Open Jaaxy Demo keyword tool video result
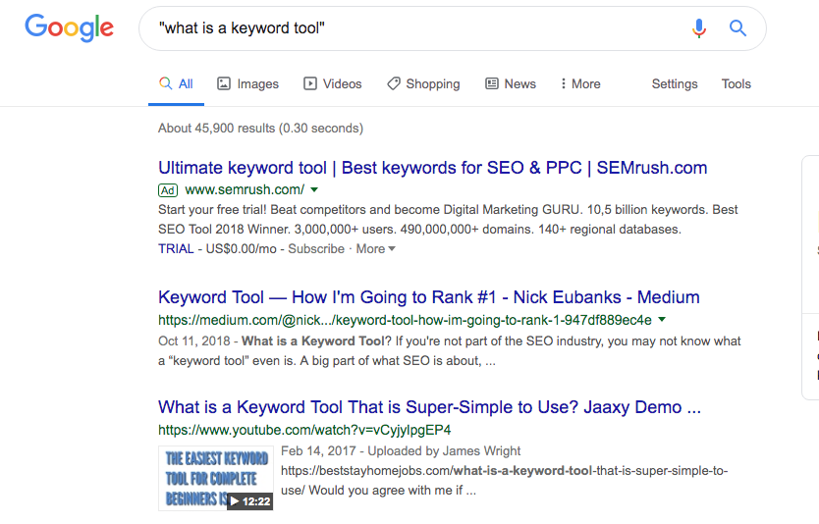The height and width of the screenshot is (524, 819). [x=429, y=407]
